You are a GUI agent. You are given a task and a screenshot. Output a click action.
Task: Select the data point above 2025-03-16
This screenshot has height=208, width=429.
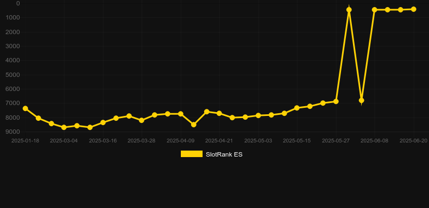[x=103, y=122]
